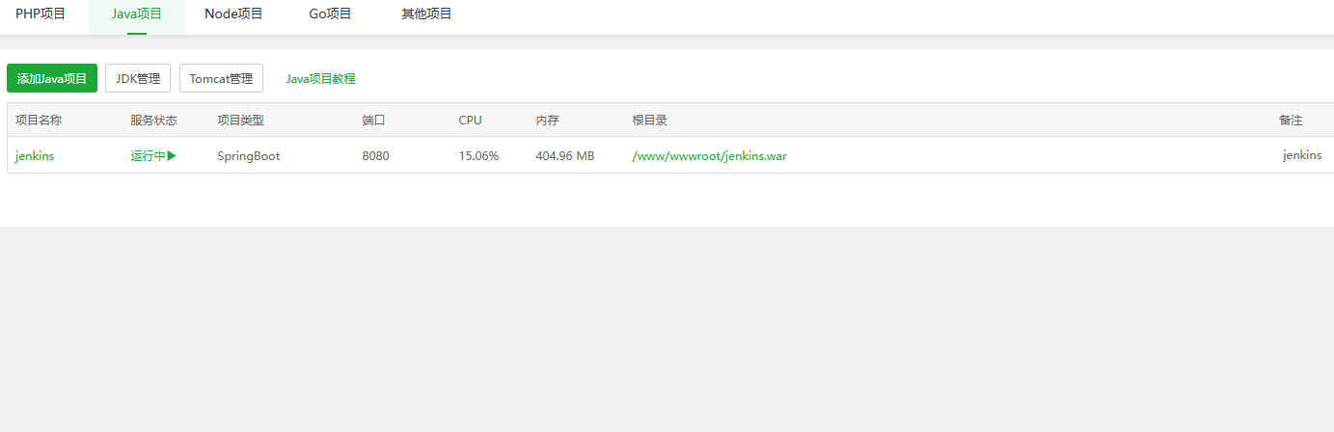This screenshot has width=1334, height=432.
Task: Switch to the PHP项目 tab
Action: click(x=41, y=13)
